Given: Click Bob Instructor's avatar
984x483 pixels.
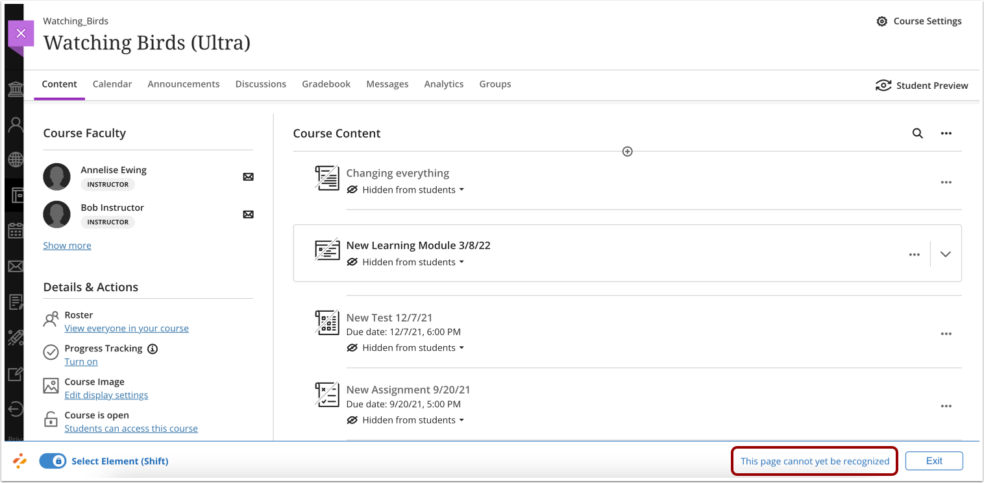Looking at the screenshot, I should 56,215.
